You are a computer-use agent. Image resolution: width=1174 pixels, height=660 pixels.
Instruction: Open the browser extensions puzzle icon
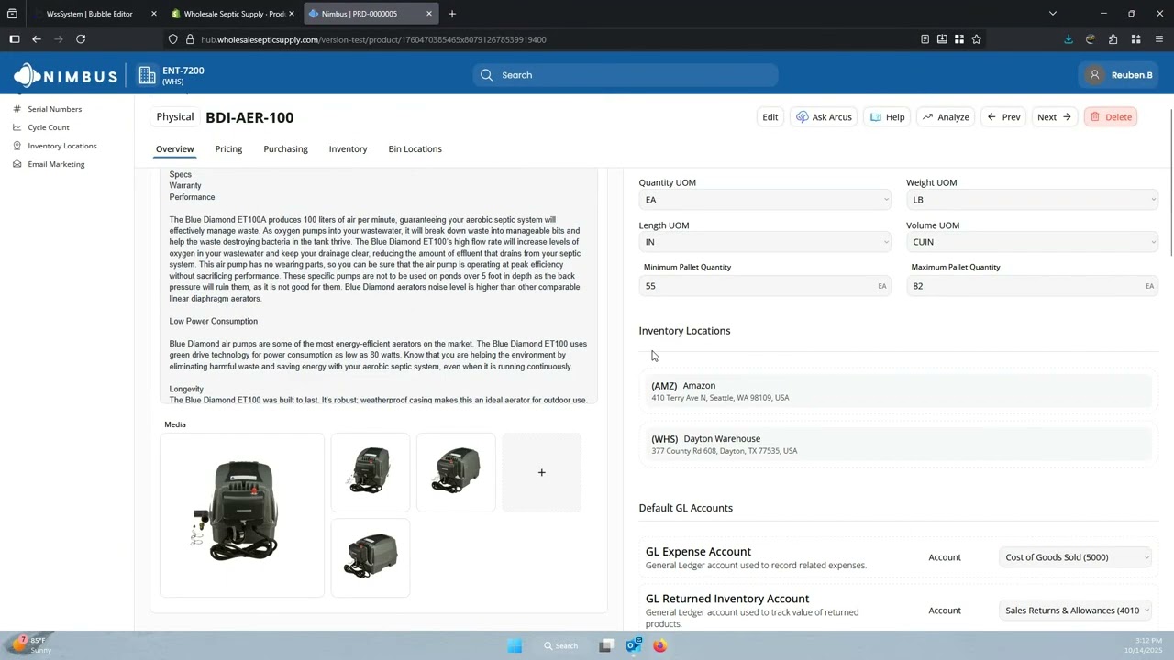point(1113,39)
